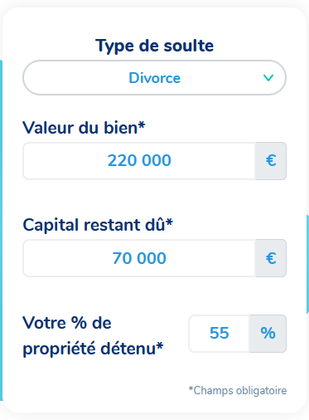Click the Type de soulte heading
Viewport: 309px width, 420px height.
click(154, 46)
